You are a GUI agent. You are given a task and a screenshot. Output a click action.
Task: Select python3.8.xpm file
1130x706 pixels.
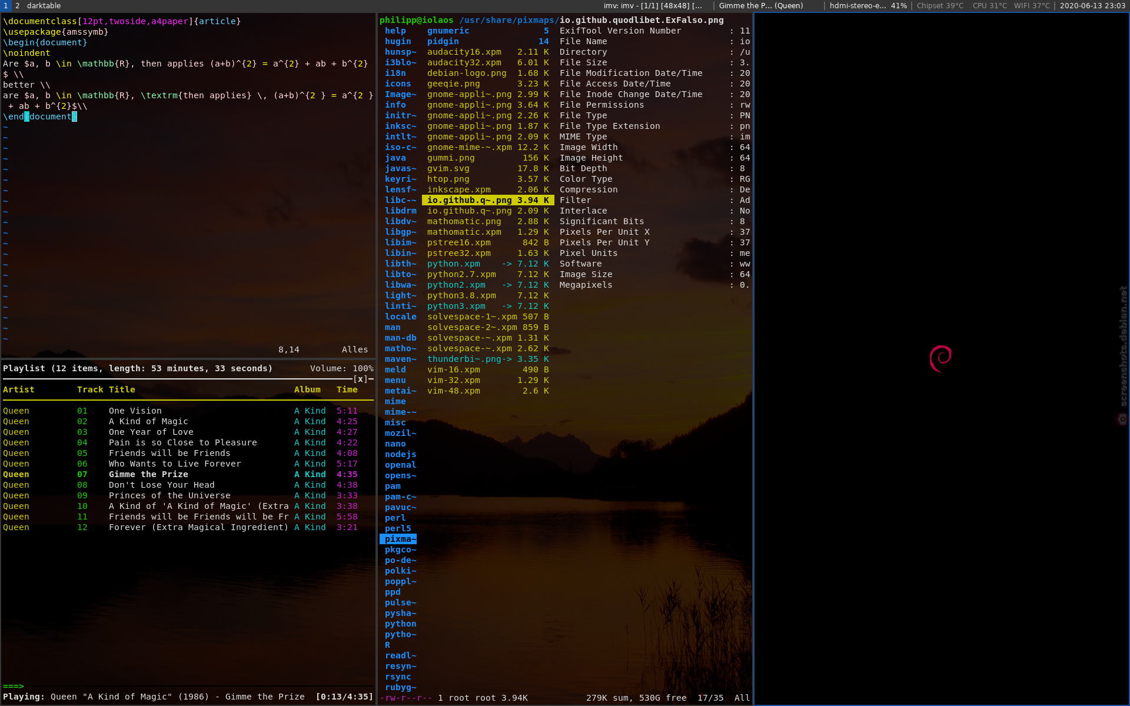[488, 295]
